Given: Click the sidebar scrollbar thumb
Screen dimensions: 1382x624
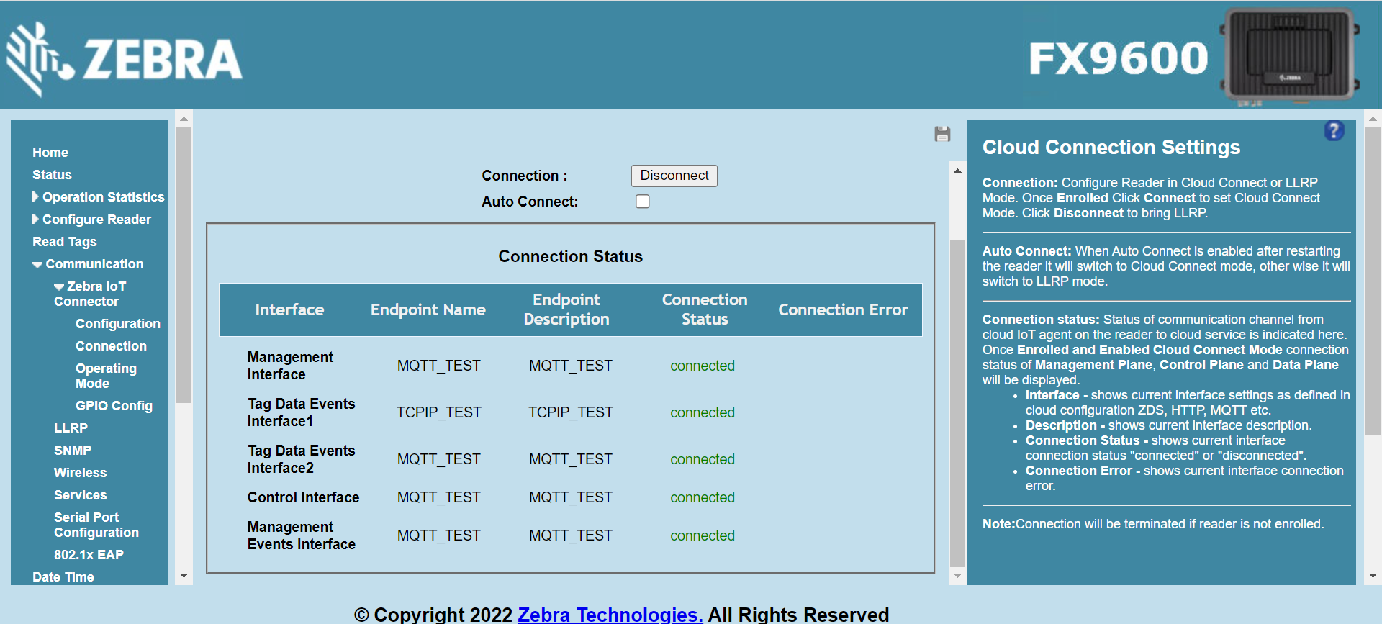Looking at the screenshot, I should (184, 266).
